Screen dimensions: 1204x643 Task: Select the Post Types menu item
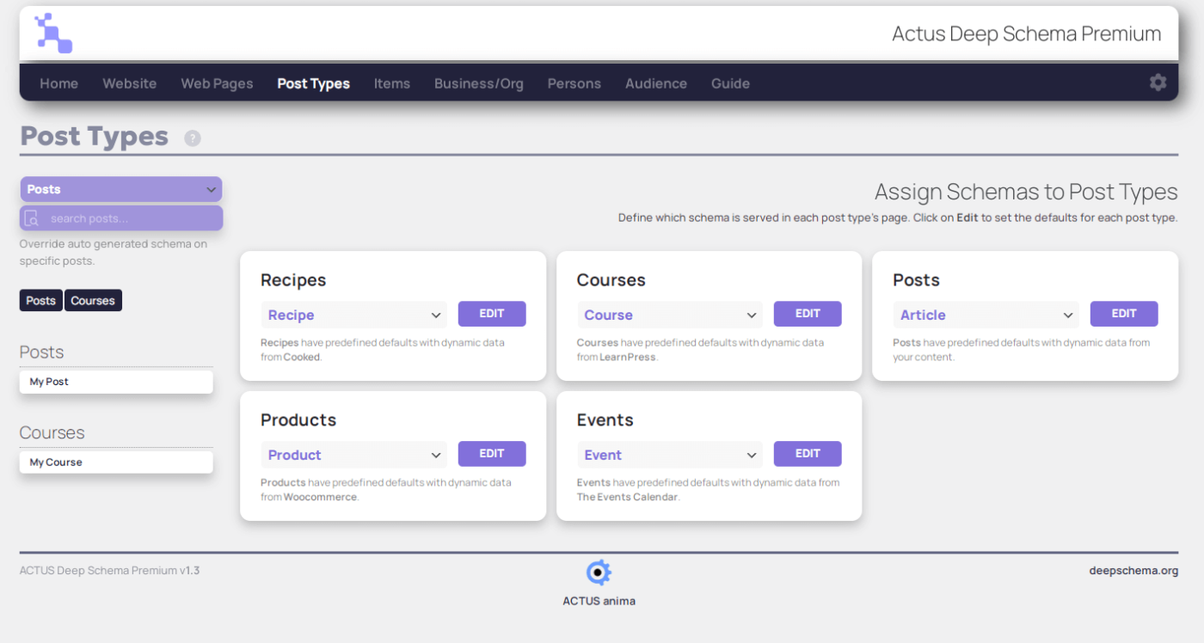[314, 83]
